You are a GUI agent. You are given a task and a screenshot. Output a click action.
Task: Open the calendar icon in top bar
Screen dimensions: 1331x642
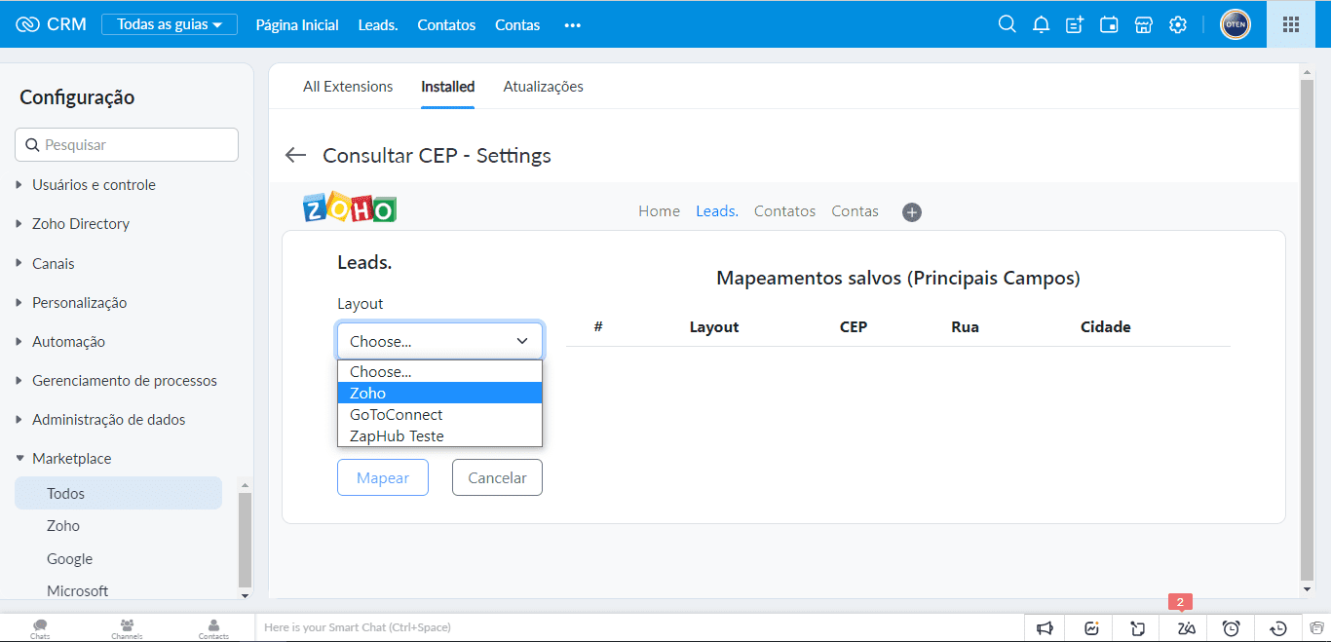[x=1109, y=24]
